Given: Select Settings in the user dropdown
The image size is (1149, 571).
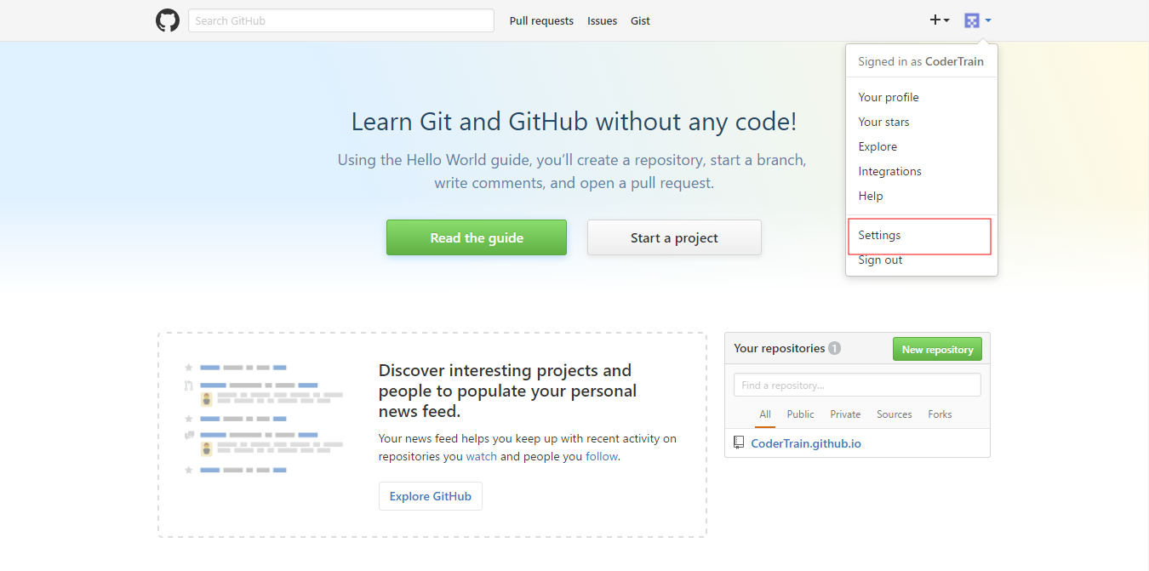Looking at the screenshot, I should [x=879, y=236].
